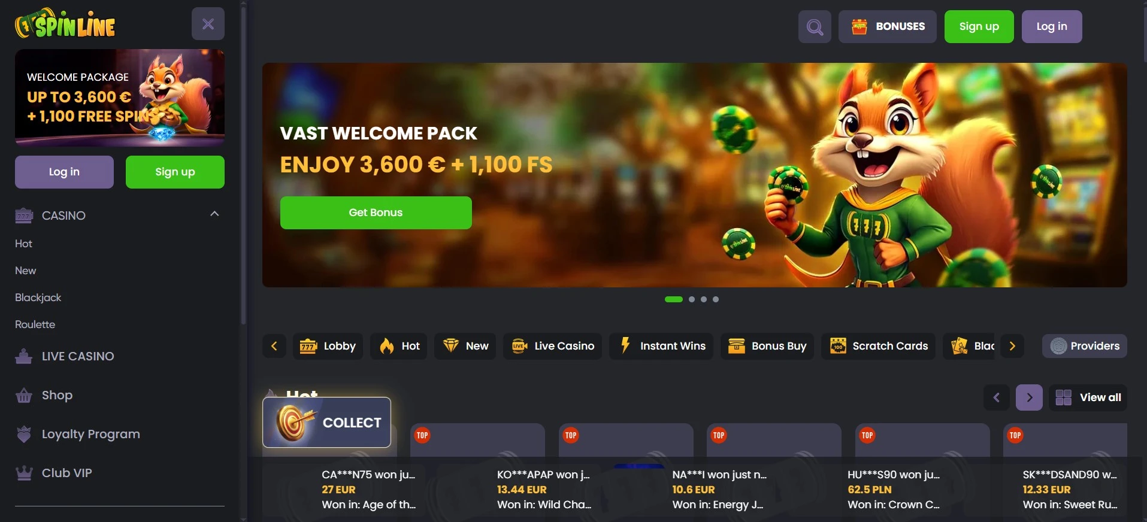Select the Scratch Cards category tab
The height and width of the screenshot is (522, 1147).
[878, 346]
